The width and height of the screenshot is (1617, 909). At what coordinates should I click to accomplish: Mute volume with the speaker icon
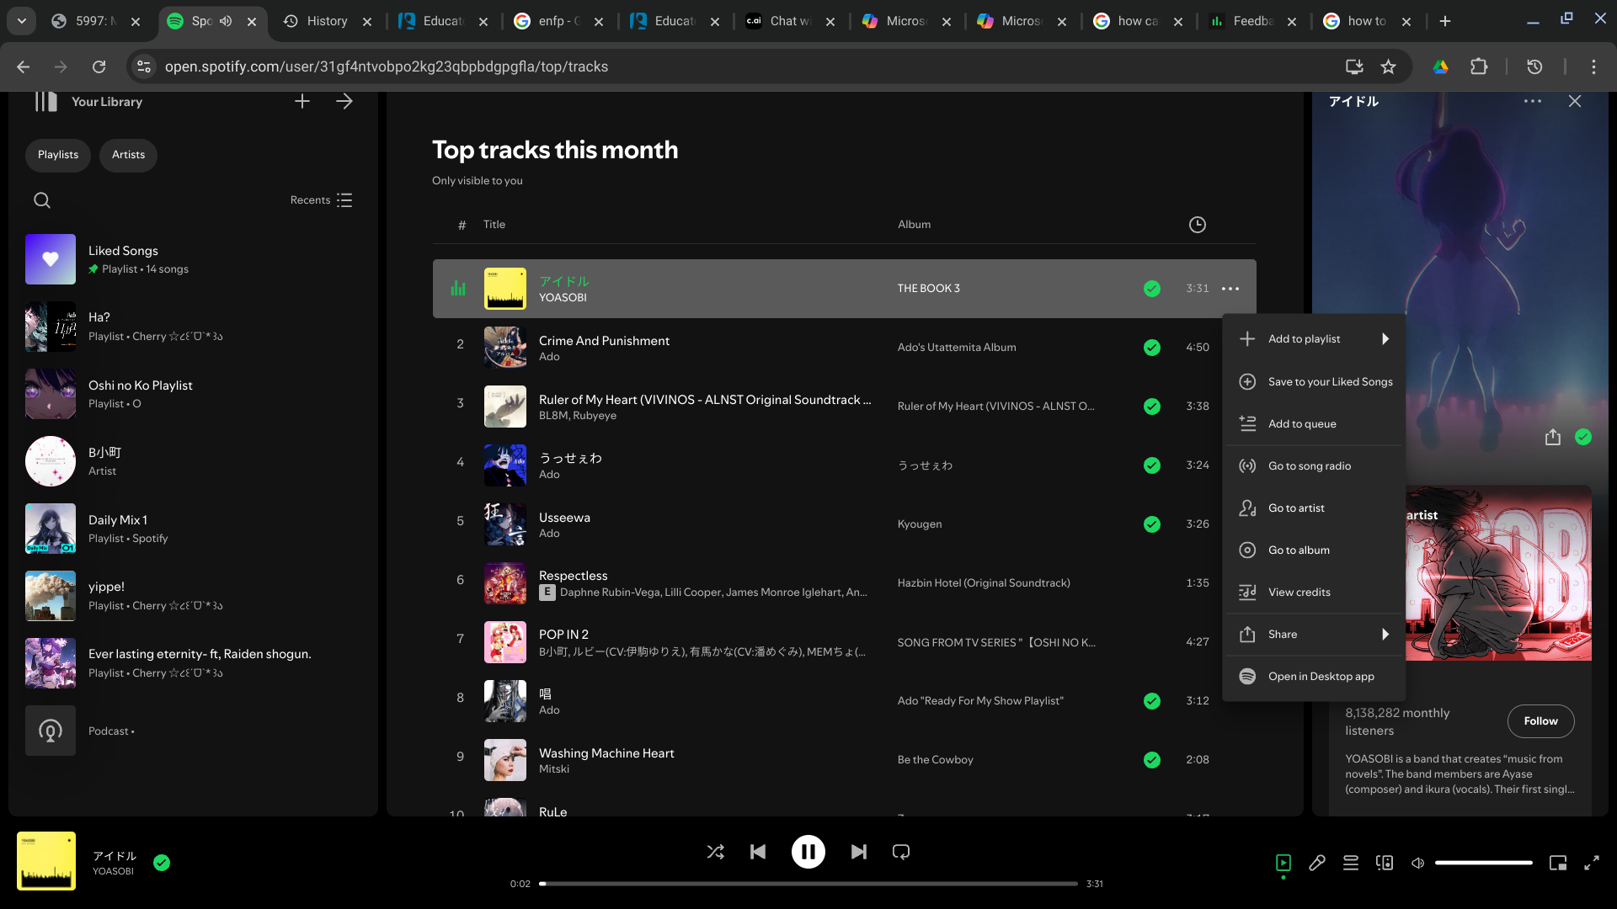pyautogui.click(x=1418, y=863)
